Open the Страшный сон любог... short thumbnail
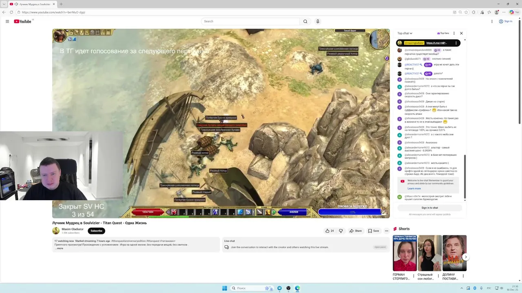Image resolution: width=522 pixels, height=293 pixels. pos(429,253)
